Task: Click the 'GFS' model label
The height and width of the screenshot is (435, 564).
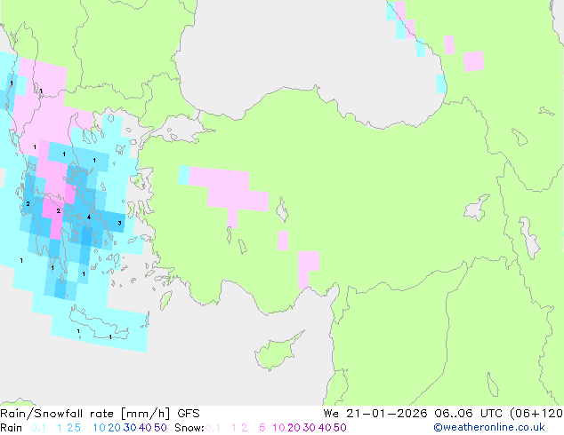Action: click(x=189, y=414)
